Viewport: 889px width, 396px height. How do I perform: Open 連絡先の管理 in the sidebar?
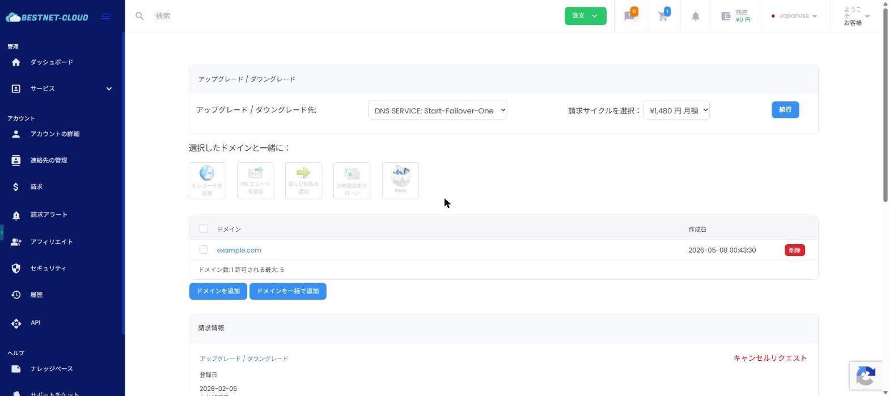tap(49, 160)
